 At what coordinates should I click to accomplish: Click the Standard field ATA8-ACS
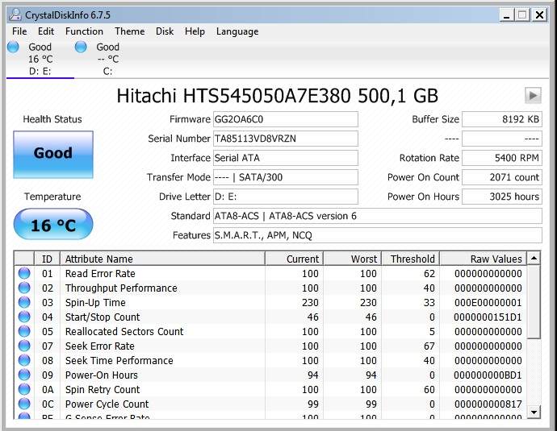(x=378, y=216)
